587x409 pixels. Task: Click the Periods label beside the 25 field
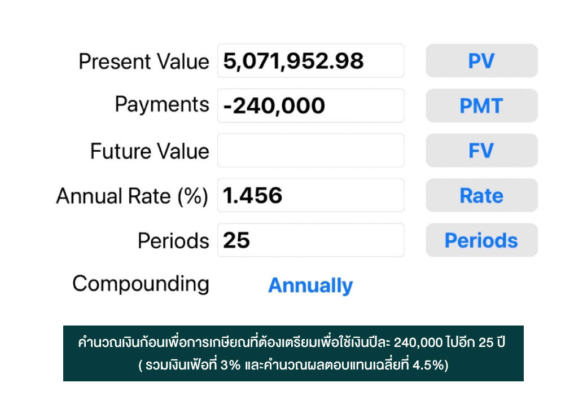tap(173, 241)
